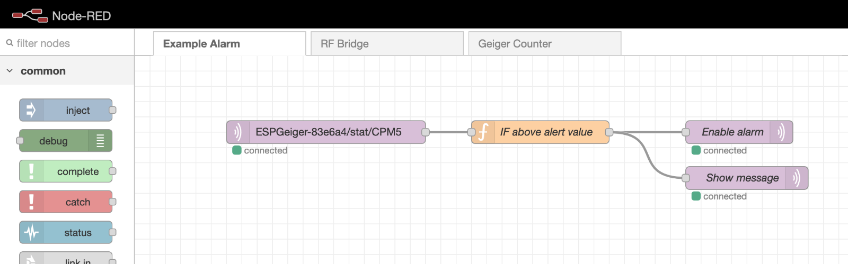Click the output port of ESPGeiger node
The width and height of the screenshot is (848, 264).
(425, 132)
